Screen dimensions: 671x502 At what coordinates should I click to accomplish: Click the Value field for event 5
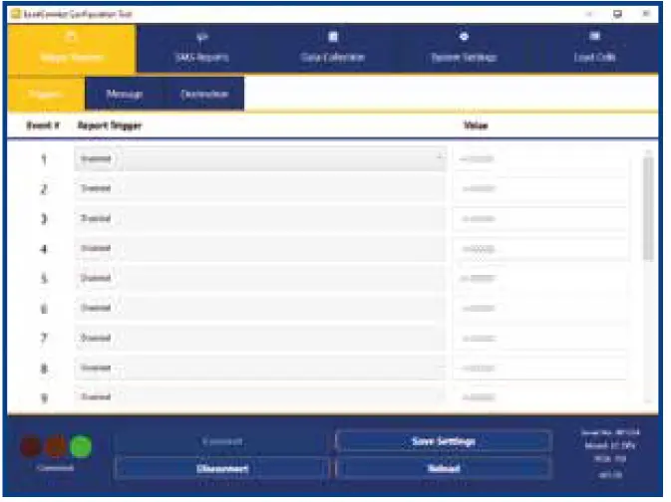541,278
